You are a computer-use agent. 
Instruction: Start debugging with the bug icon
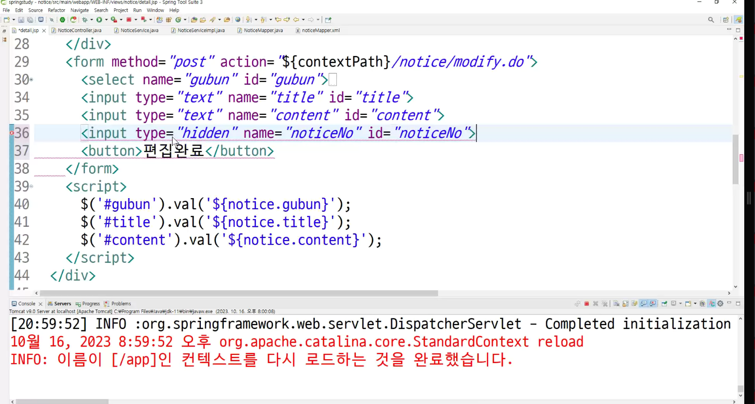[x=84, y=20]
